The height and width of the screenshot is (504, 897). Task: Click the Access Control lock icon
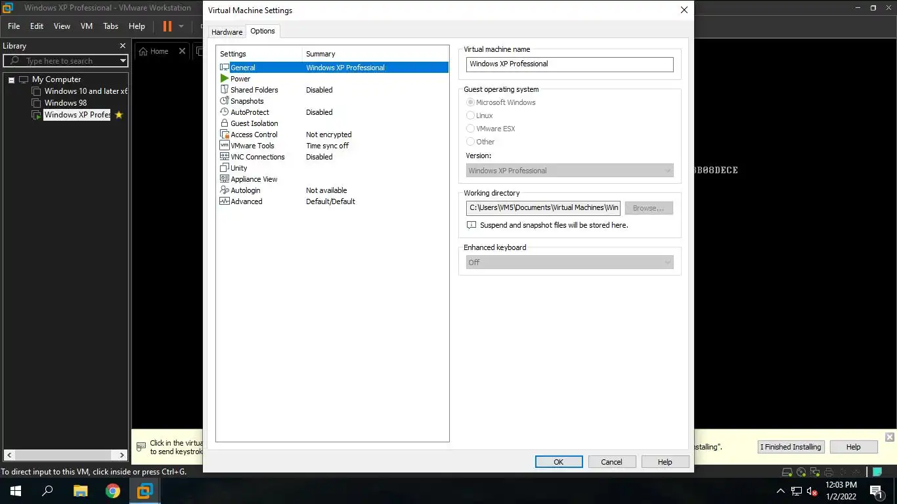tap(225, 135)
